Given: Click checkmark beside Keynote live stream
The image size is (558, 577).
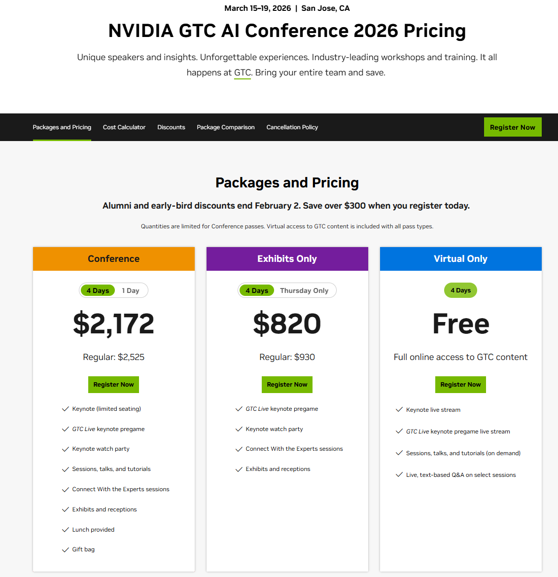Looking at the screenshot, I should coord(399,410).
